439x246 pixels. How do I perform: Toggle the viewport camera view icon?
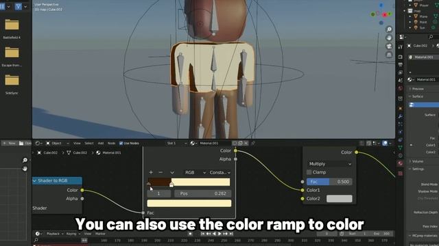coord(389,46)
